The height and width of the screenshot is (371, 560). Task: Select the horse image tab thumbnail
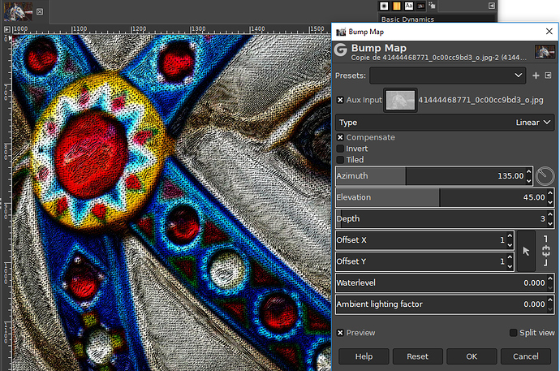tap(18, 11)
